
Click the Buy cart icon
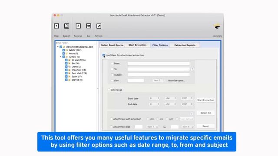click(x=89, y=26)
